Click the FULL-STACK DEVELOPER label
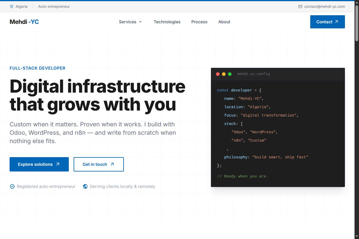Screen dimensions: 359x239 (37, 68)
